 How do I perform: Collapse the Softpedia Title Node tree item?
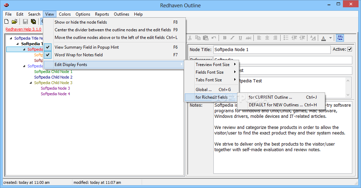(x=11, y=38)
